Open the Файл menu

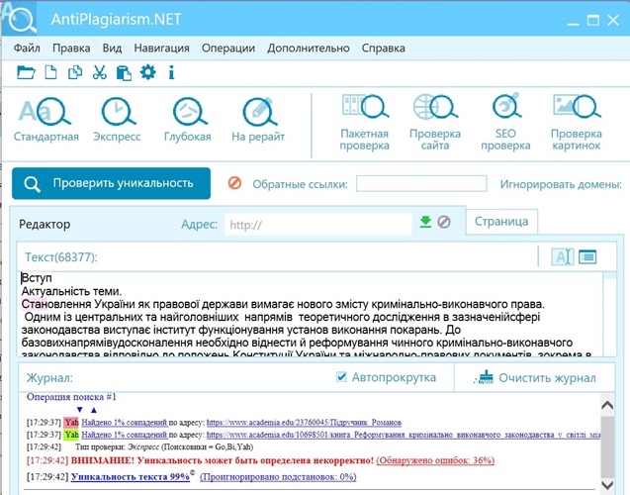coord(27,49)
